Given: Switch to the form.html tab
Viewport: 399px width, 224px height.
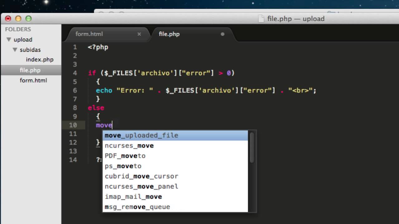Looking at the screenshot, I should point(89,34).
